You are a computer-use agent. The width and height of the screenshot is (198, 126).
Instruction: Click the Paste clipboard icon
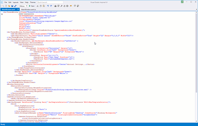click(43, 6)
